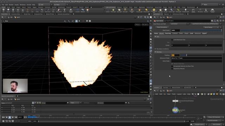Add a Distant Light from the shelf

tap(146, 10)
